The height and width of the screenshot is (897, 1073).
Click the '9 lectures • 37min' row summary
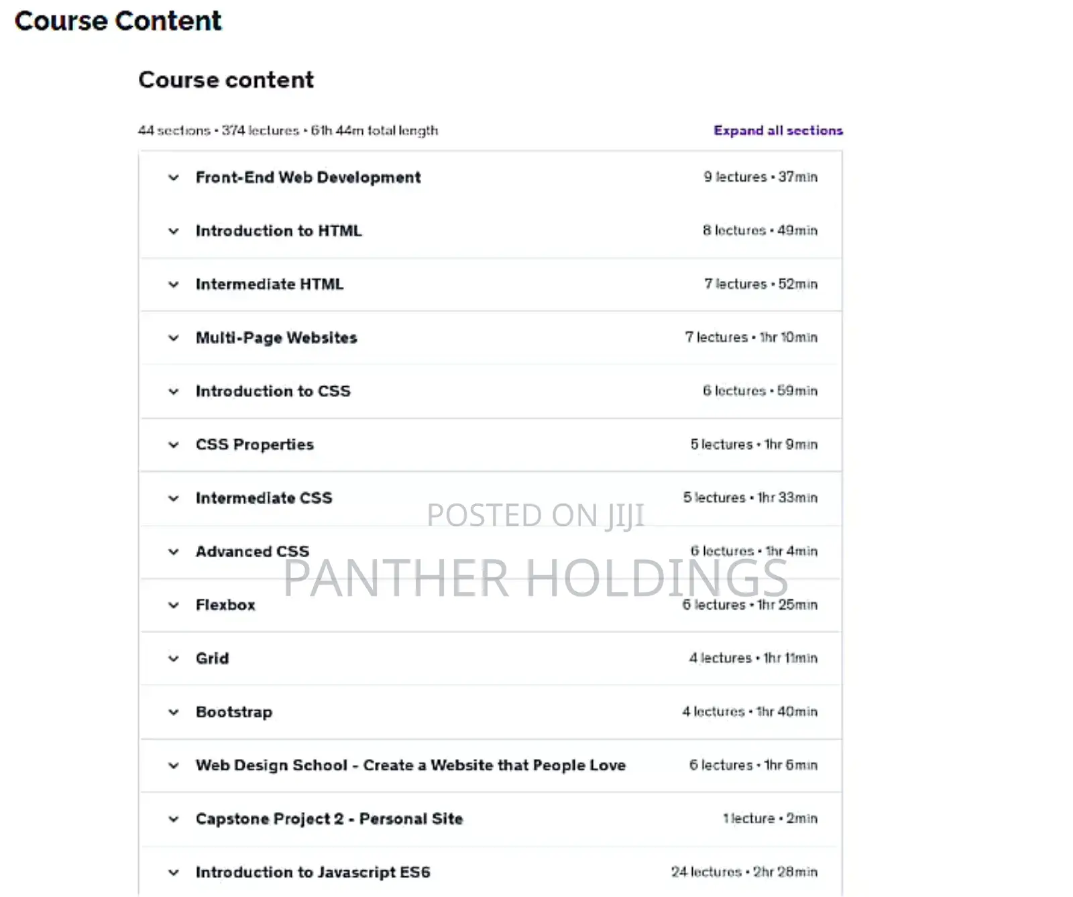coord(760,177)
